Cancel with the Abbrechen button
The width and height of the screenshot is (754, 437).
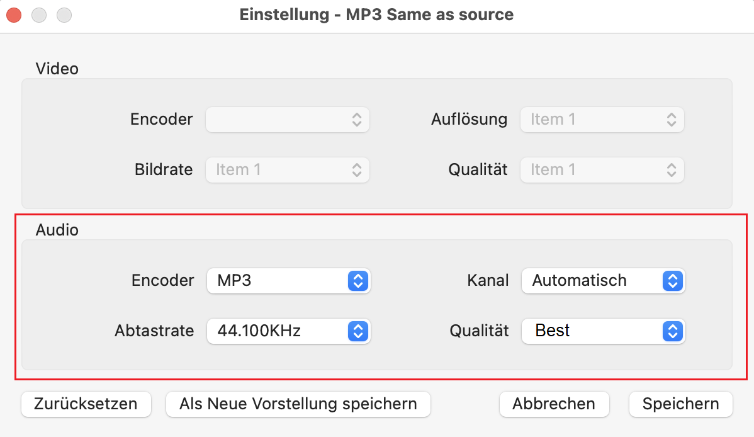click(x=554, y=404)
